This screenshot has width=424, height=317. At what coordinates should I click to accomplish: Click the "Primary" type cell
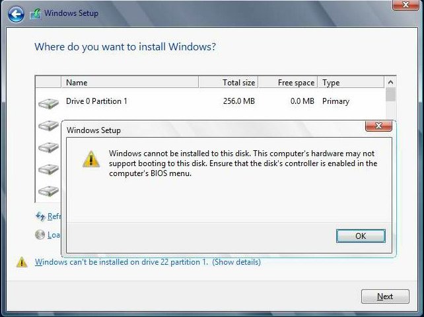(x=336, y=101)
